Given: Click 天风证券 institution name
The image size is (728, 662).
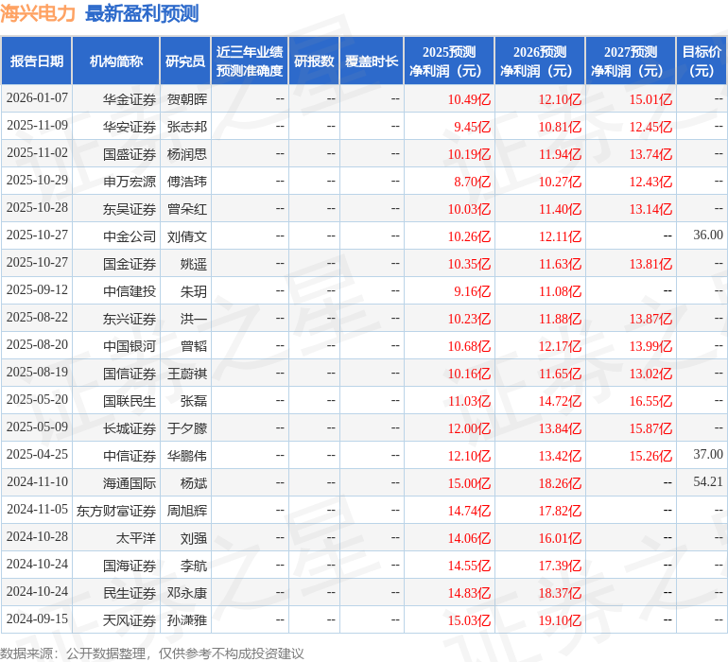Looking at the screenshot, I should pos(130,620).
